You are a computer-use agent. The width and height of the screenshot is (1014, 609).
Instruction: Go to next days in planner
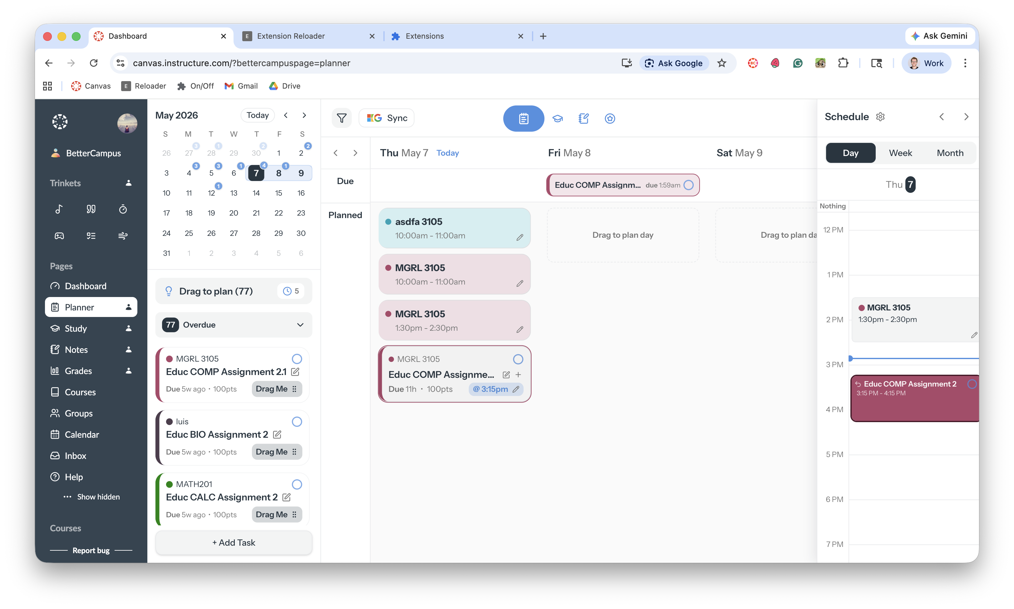[x=355, y=153]
